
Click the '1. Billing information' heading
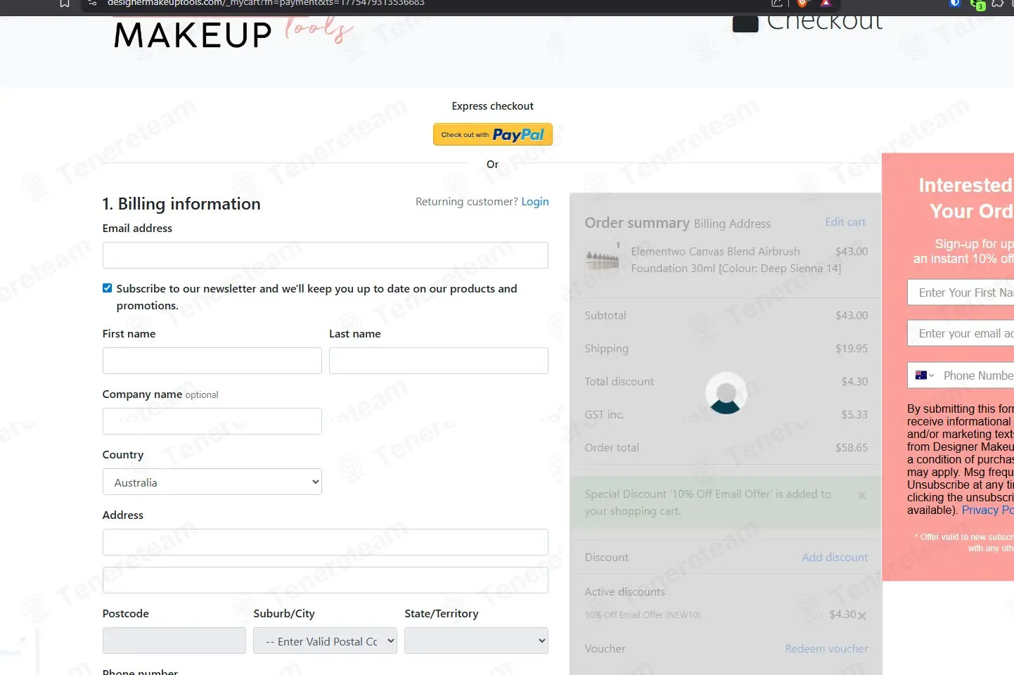tap(181, 204)
